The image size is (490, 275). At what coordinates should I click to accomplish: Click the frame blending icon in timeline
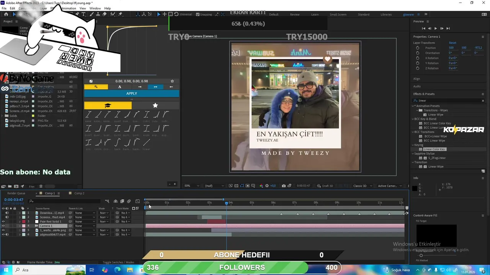pos(122,201)
